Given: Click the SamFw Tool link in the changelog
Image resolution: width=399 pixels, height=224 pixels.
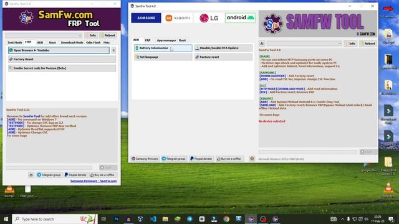Looking at the screenshot, I should pos(32,116).
